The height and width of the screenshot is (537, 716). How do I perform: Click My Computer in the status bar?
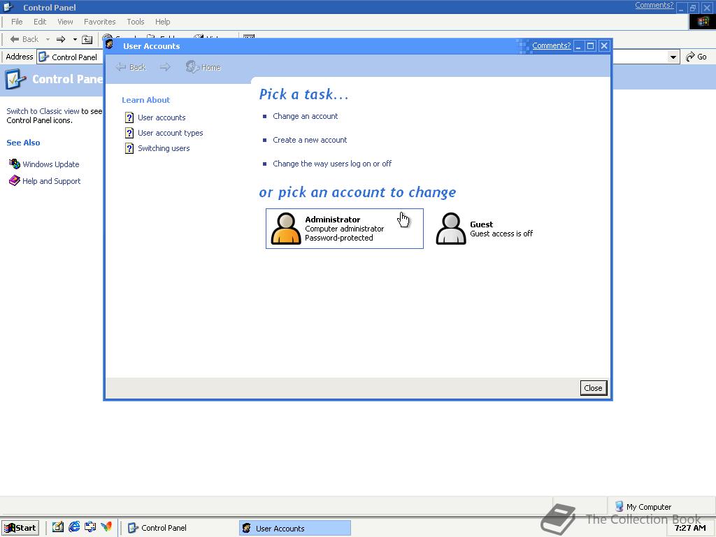(643, 506)
